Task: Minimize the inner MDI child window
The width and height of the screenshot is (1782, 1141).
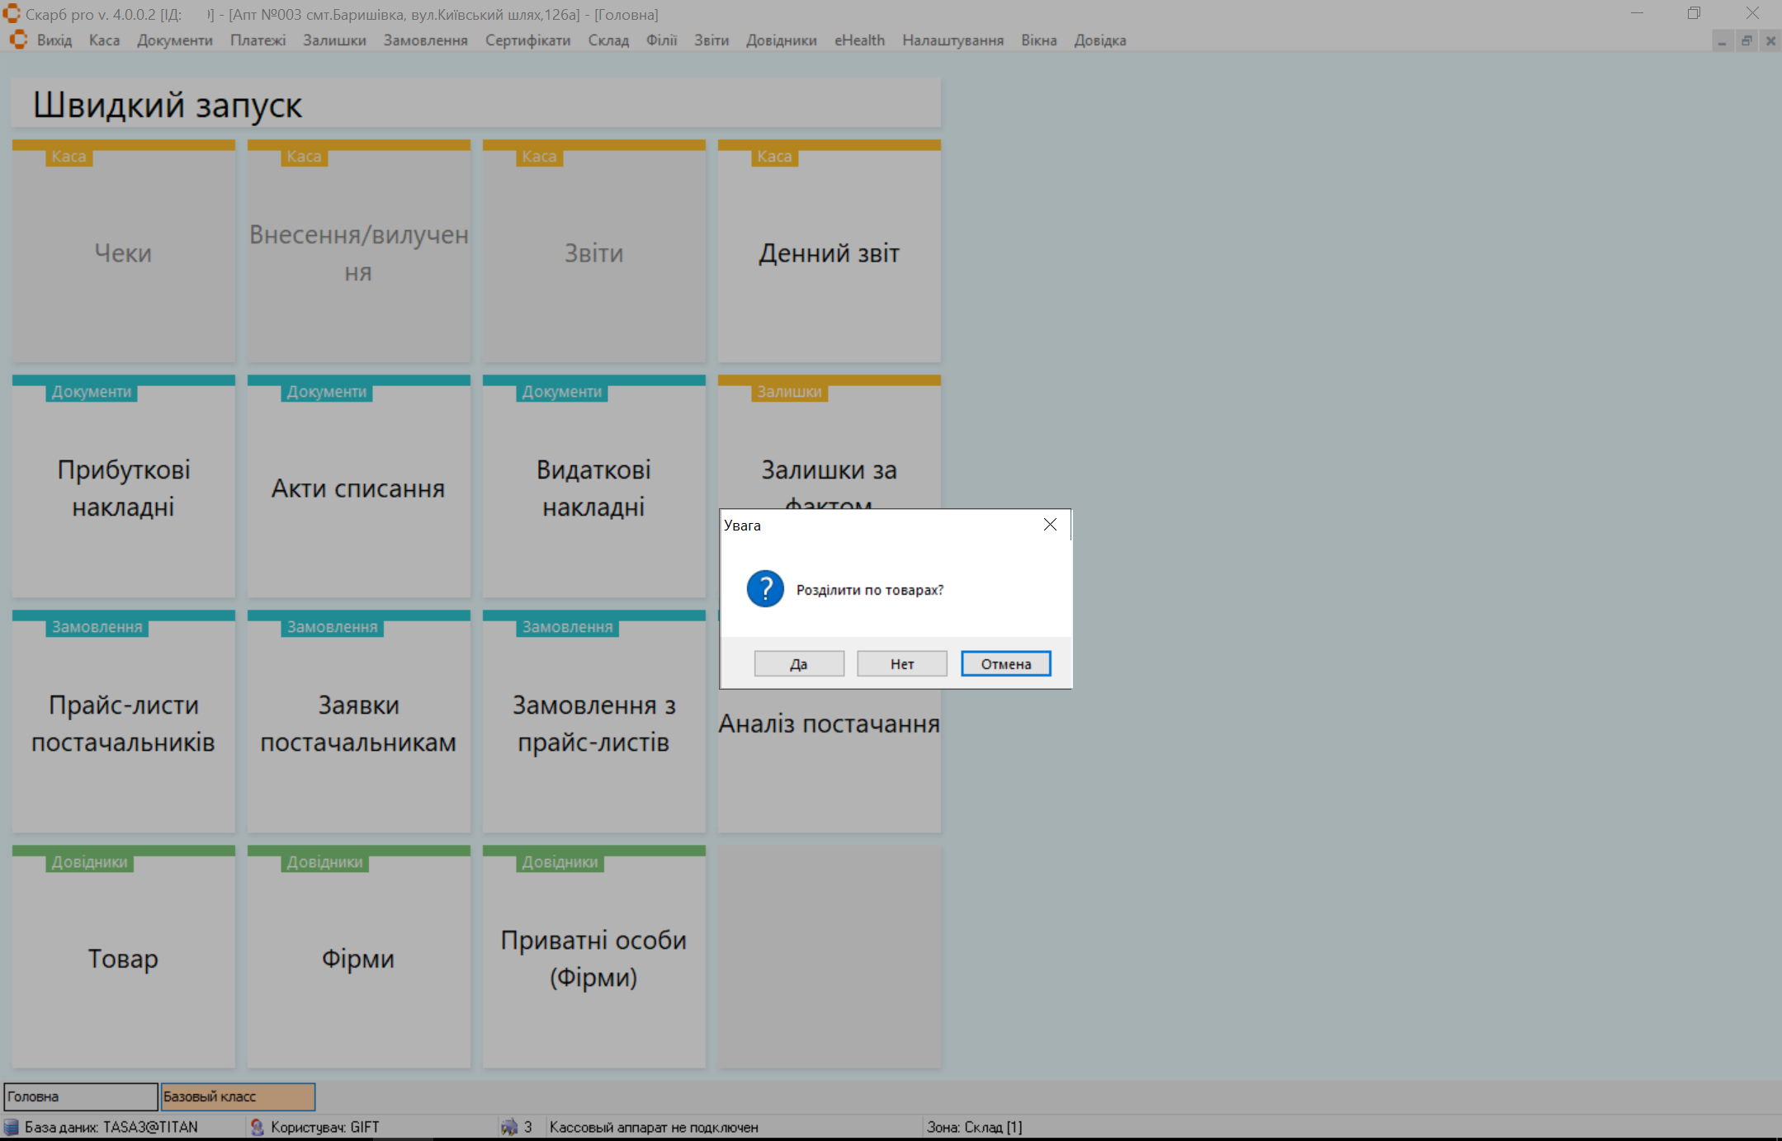Action: [x=1723, y=40]
